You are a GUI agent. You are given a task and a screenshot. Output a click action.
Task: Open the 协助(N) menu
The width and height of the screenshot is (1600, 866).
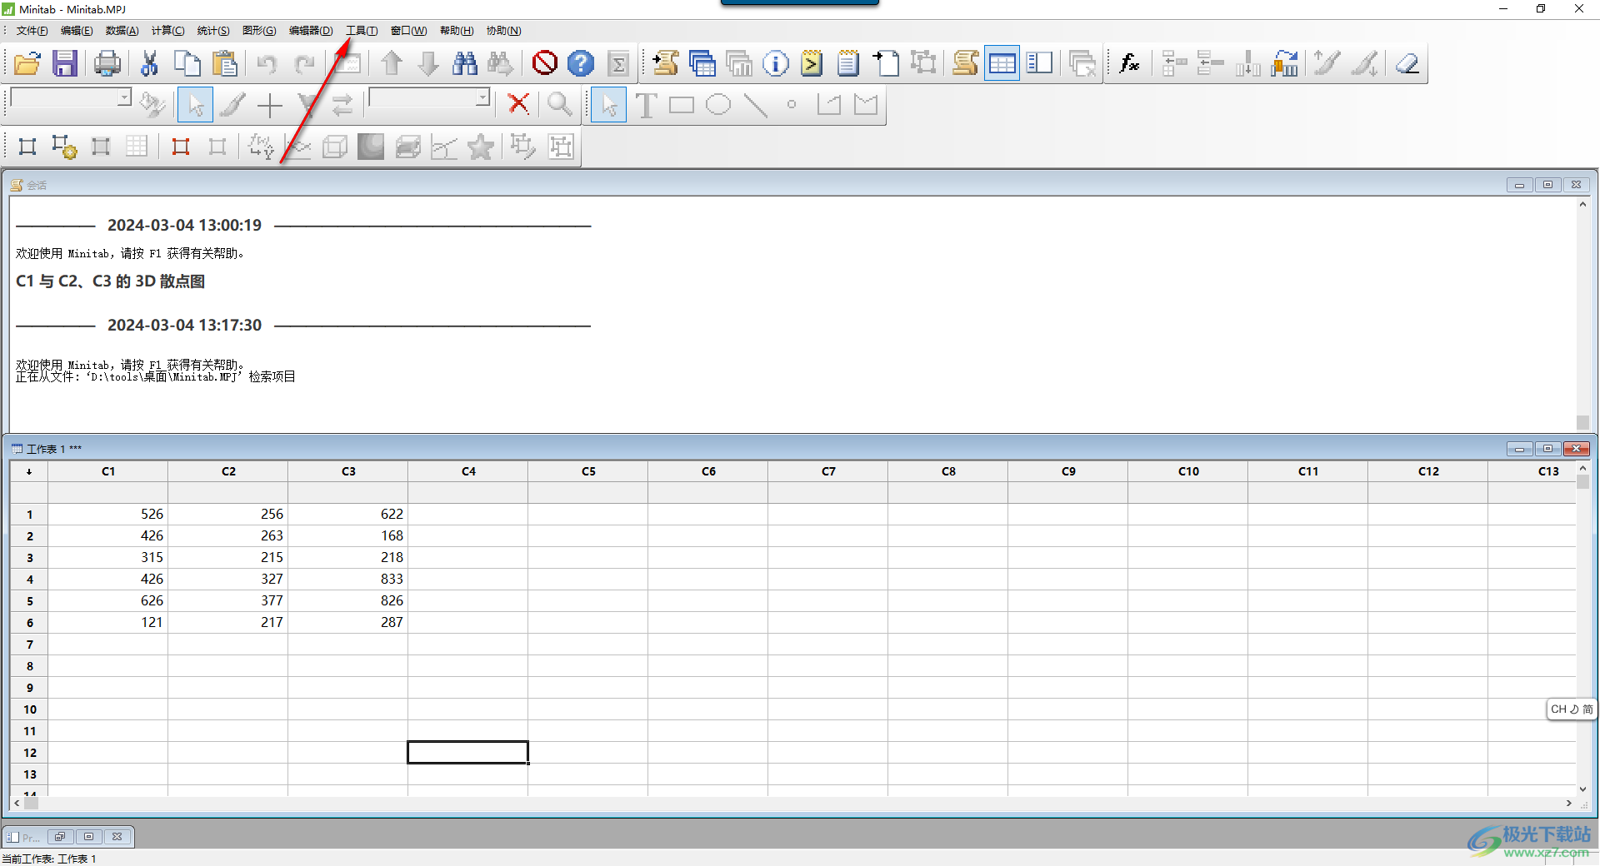point(504,31)
